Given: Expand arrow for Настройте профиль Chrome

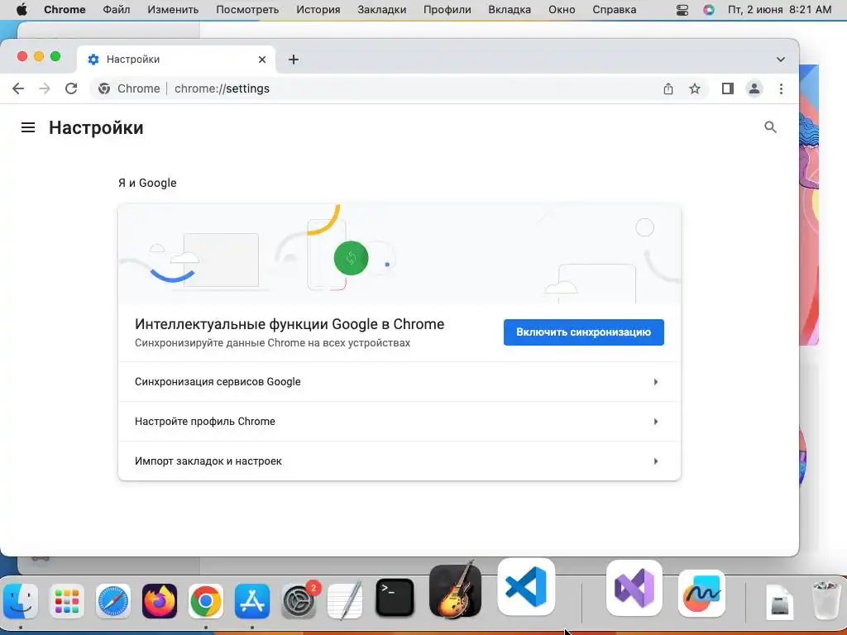Looking at the screenshot, I should point(656,421).
